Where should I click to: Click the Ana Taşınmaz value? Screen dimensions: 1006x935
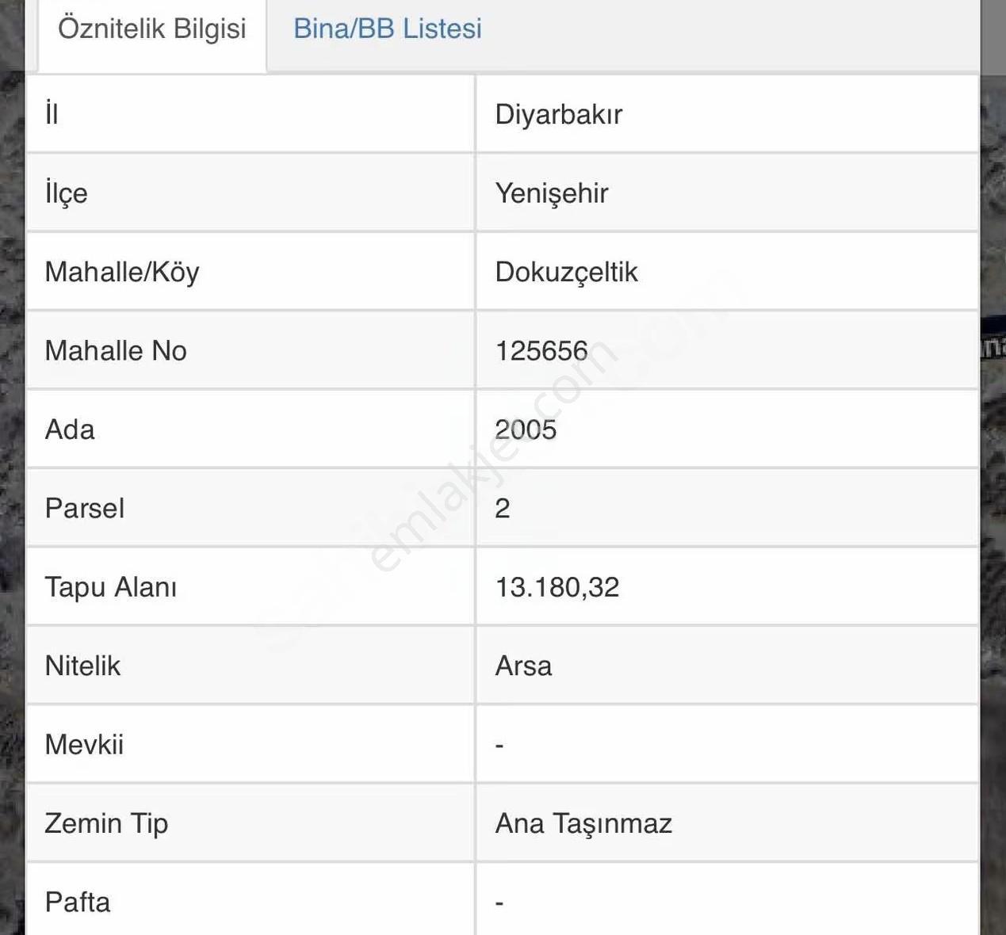click(583, 823)
